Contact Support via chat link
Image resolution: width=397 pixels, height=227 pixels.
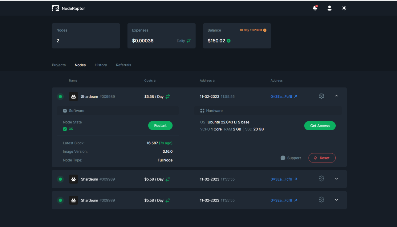291,158
